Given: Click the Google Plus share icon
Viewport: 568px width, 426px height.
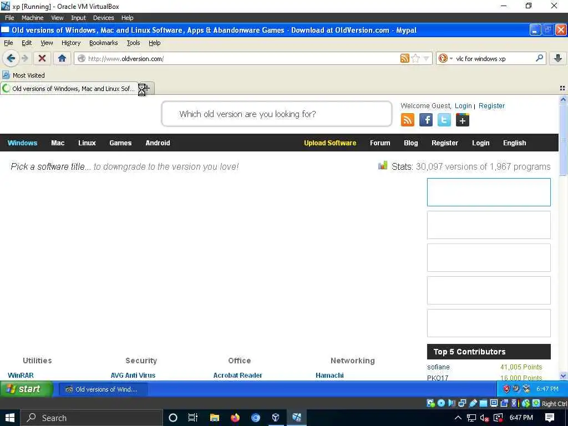Looking at the screenshot, I should 463,120.
